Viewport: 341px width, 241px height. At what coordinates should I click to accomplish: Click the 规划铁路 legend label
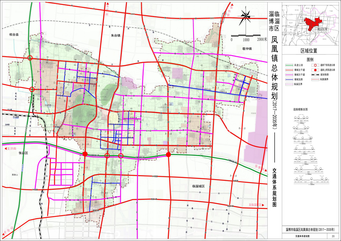pos(324,75)
